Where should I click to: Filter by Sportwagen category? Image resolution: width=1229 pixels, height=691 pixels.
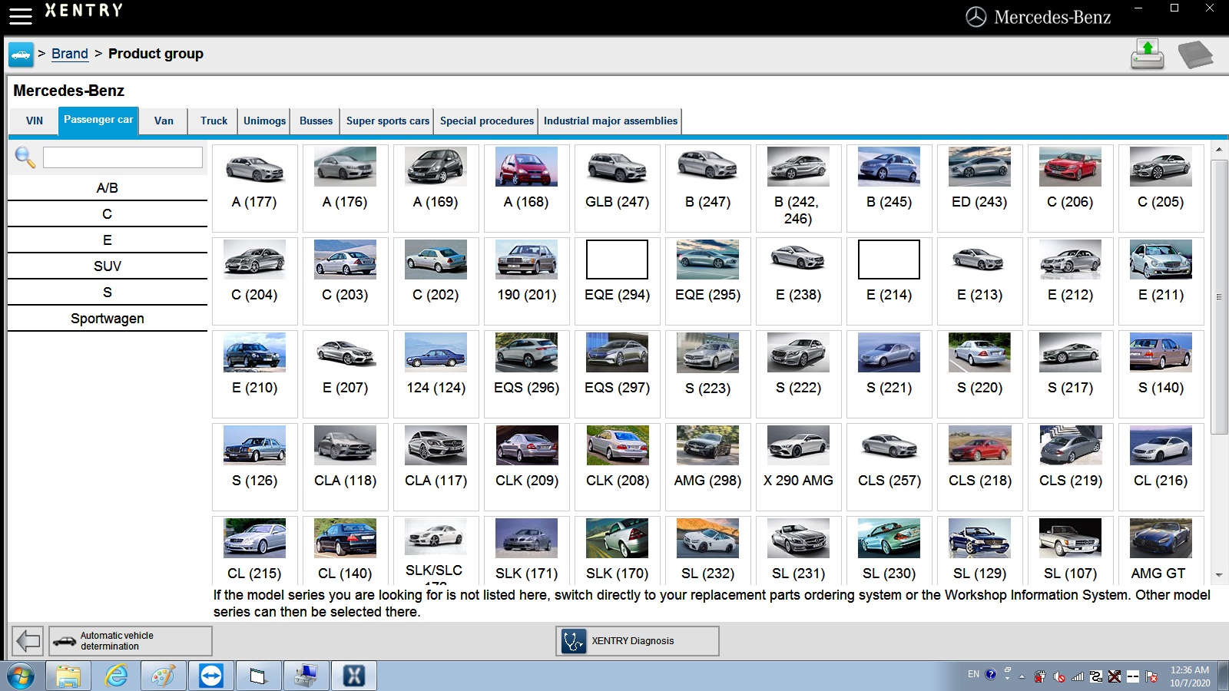tap(108, 319)
